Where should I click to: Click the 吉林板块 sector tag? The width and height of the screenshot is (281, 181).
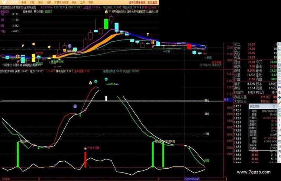coord(28,12)
